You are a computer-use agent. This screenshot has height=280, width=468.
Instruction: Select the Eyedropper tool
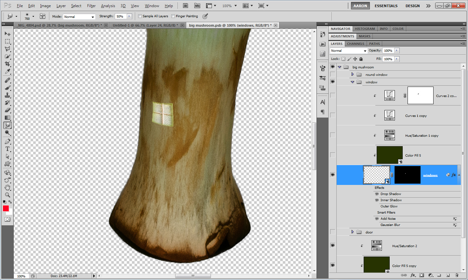[x=7, y=71]
